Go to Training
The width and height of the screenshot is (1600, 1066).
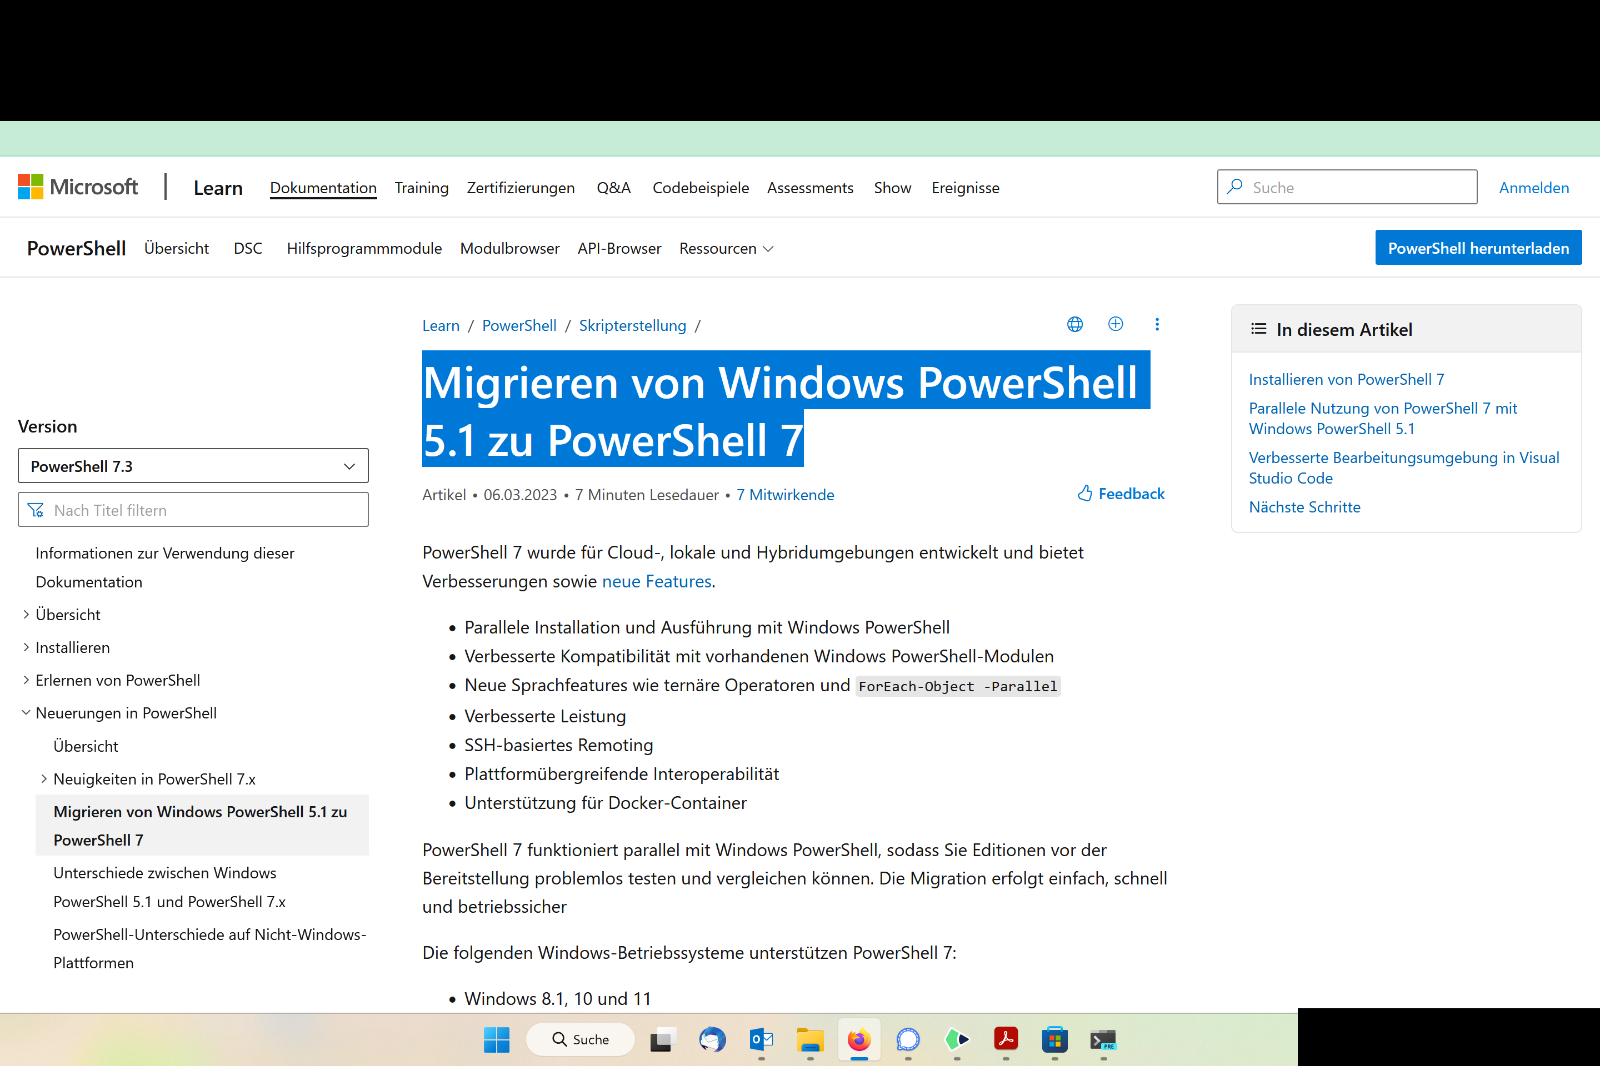pyautogui.click(x=422, y=188)
